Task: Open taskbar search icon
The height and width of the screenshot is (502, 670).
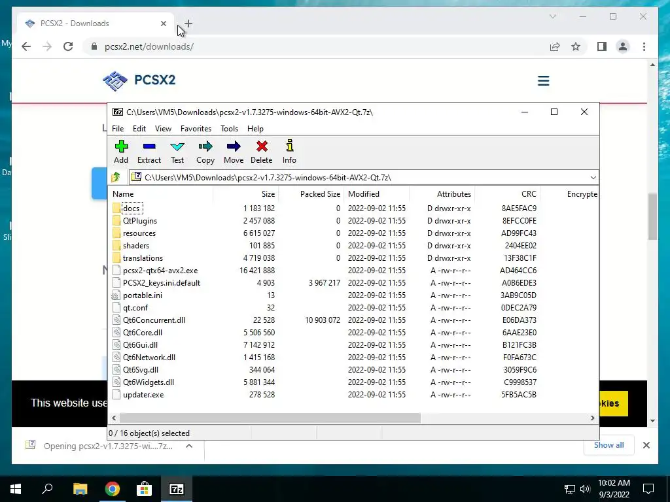Action: point(47,489)
